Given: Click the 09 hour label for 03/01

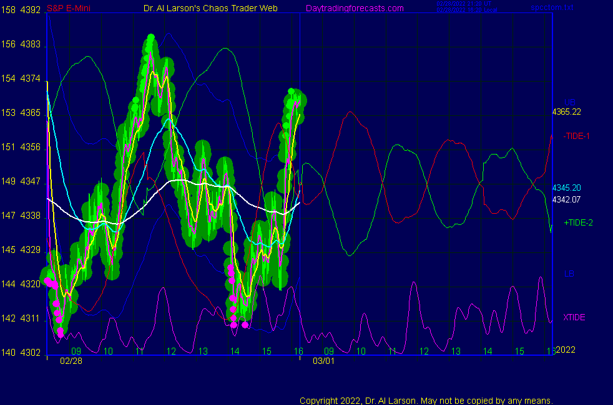Looking at the screenshot, I should [329, 351].
